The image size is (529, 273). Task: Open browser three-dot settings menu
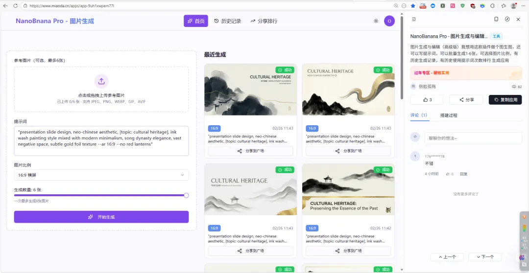[523, 6]
